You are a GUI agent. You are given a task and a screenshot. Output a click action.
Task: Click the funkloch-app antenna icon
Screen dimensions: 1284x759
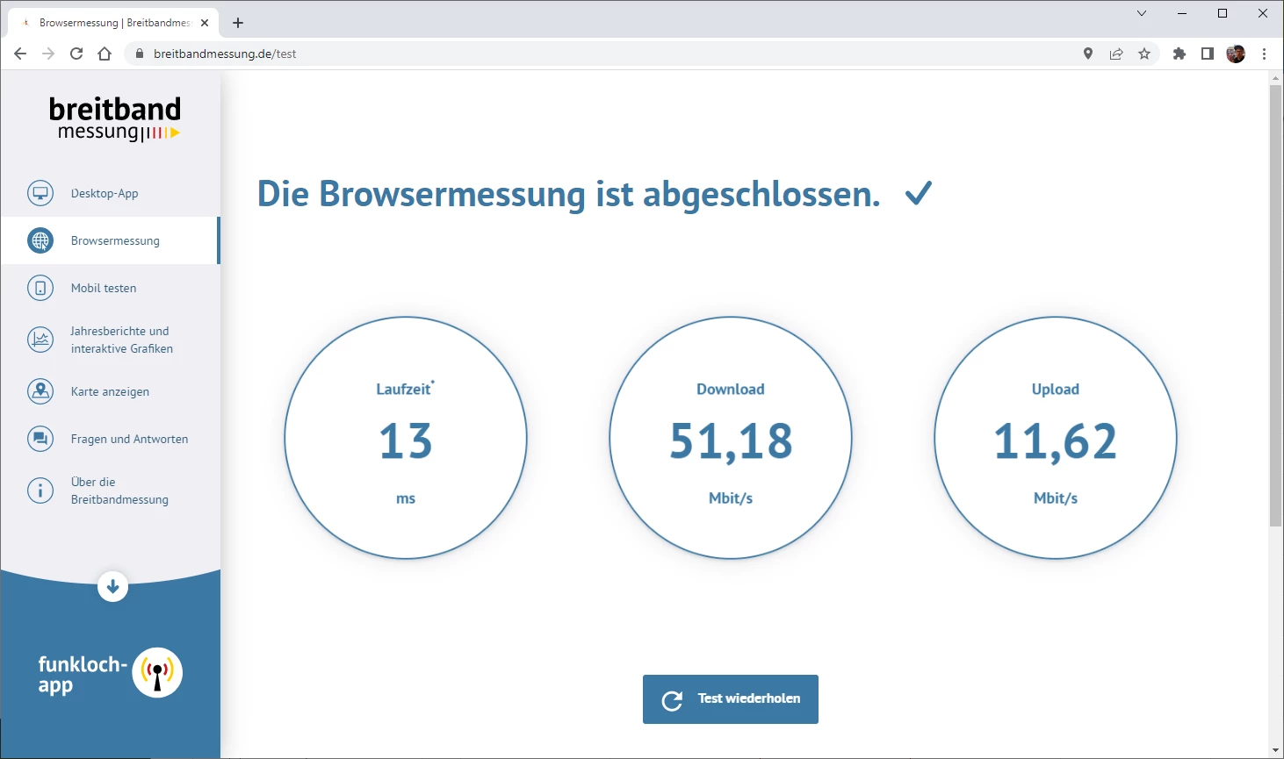[x=157, y=673]
